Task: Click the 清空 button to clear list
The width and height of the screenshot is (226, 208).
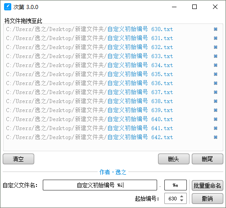Action: (x=18, y=159)
